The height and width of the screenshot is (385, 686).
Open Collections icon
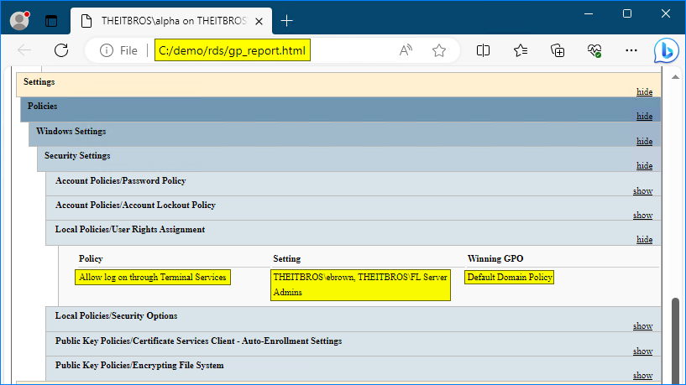pyautogui.click(x=558, y=50)
